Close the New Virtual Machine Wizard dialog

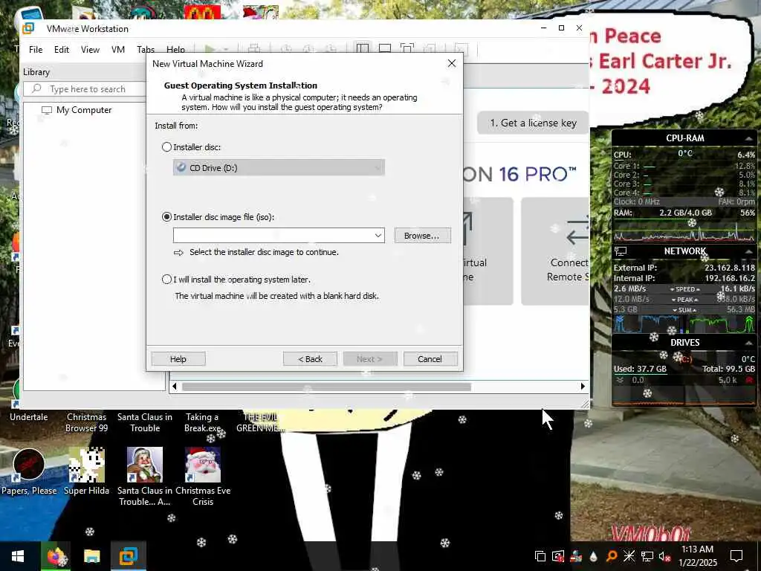coord(452,64)
